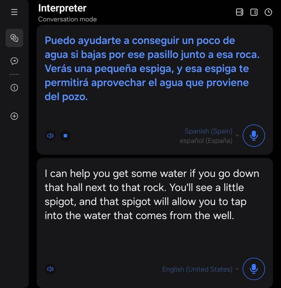281x288 pixels.
Task: Open the hamburger navigation menu
Action: (x=14, y=12)
